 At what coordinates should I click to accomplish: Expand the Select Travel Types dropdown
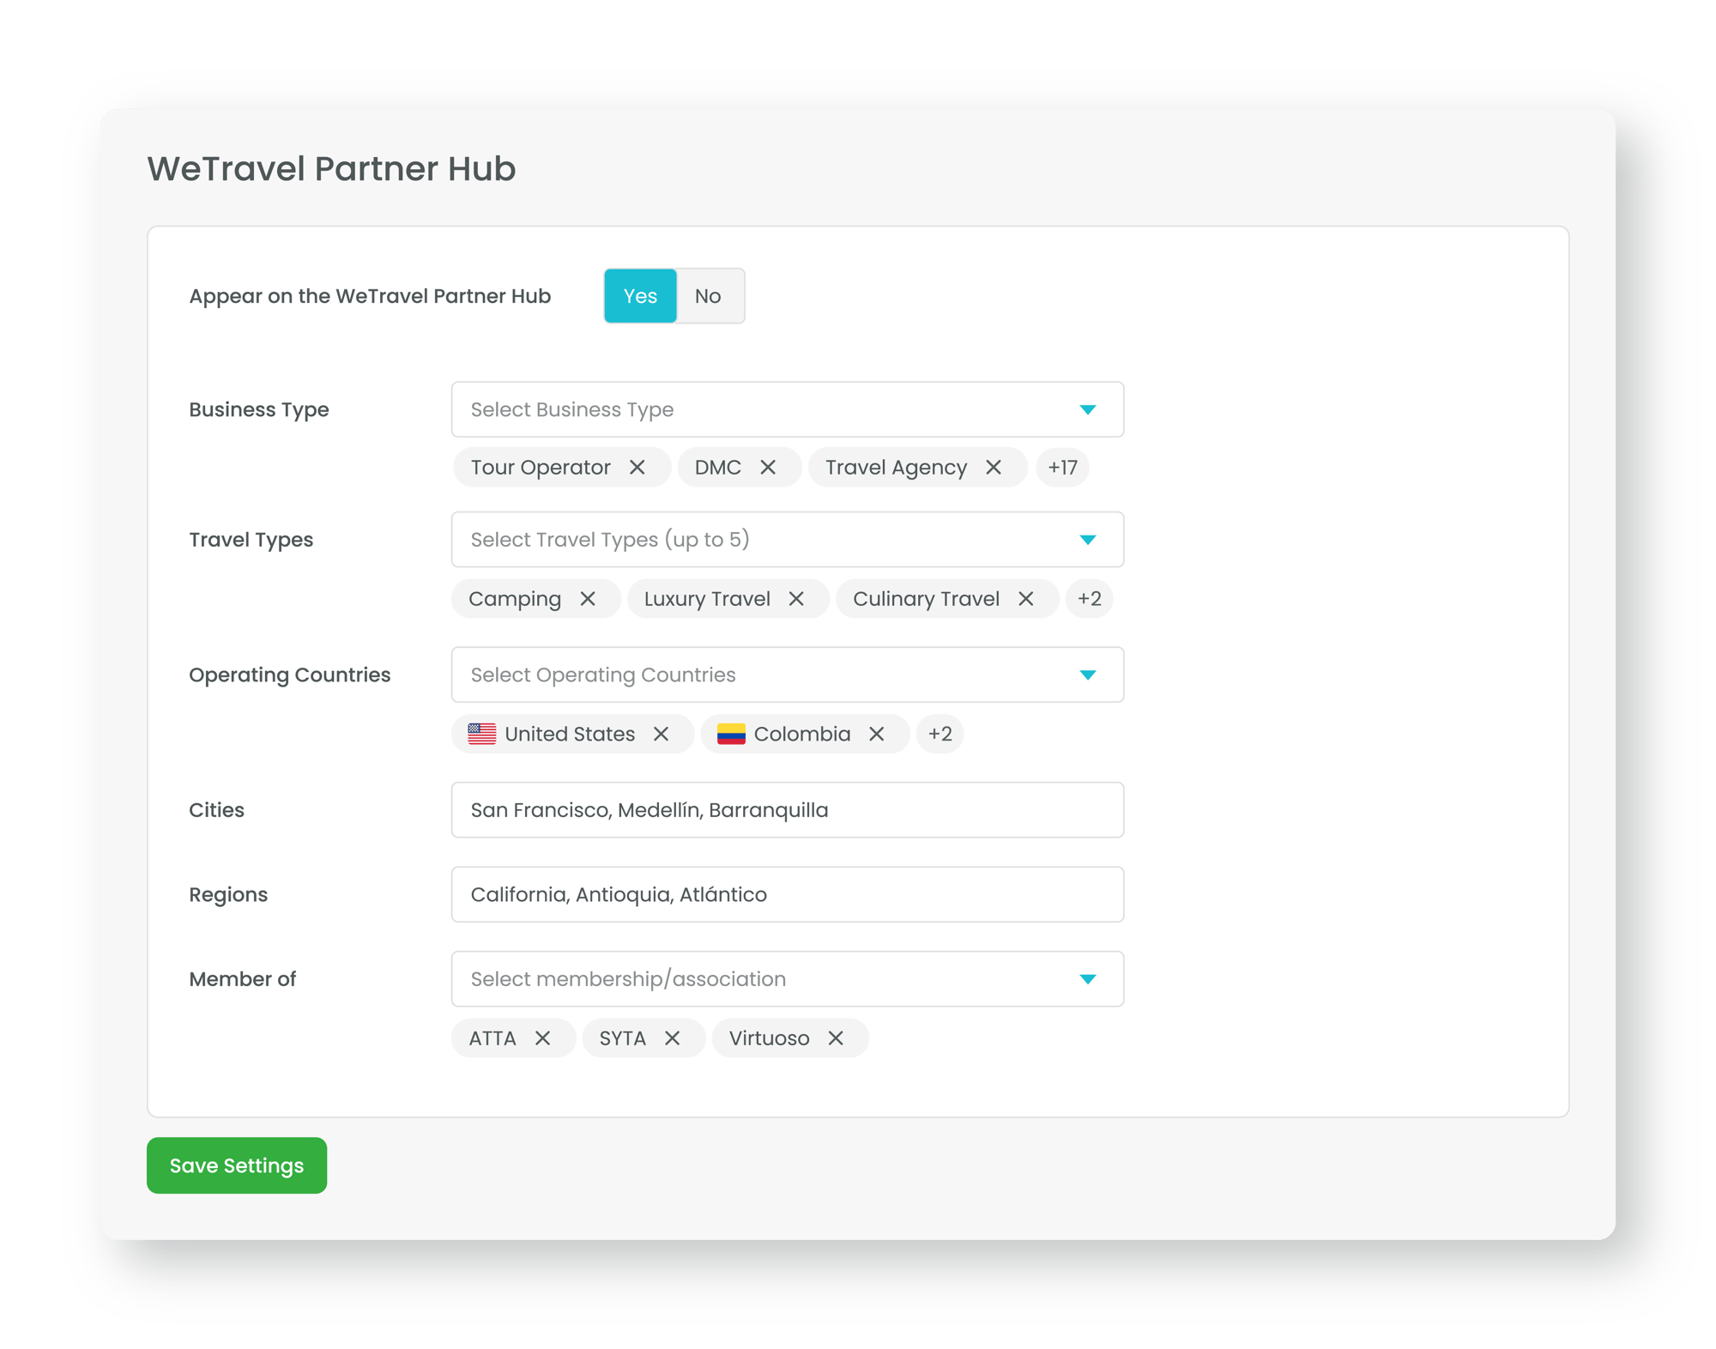click(787, 540)
